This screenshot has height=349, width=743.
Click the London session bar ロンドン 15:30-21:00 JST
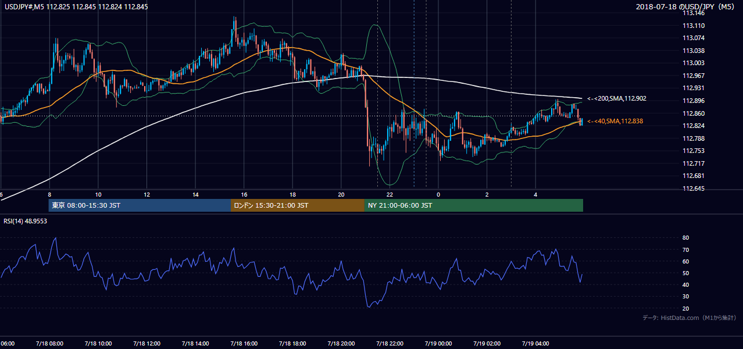click(298, 205)
